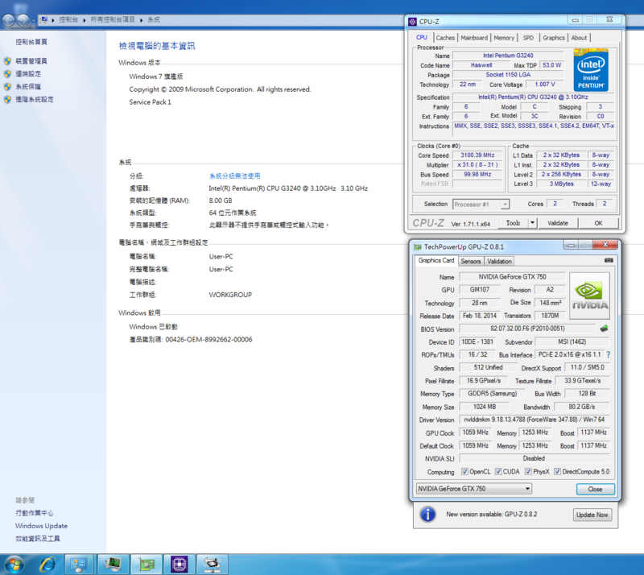
Task: Click the CPU-Z title bar icon
Action: tap(412, 22)
